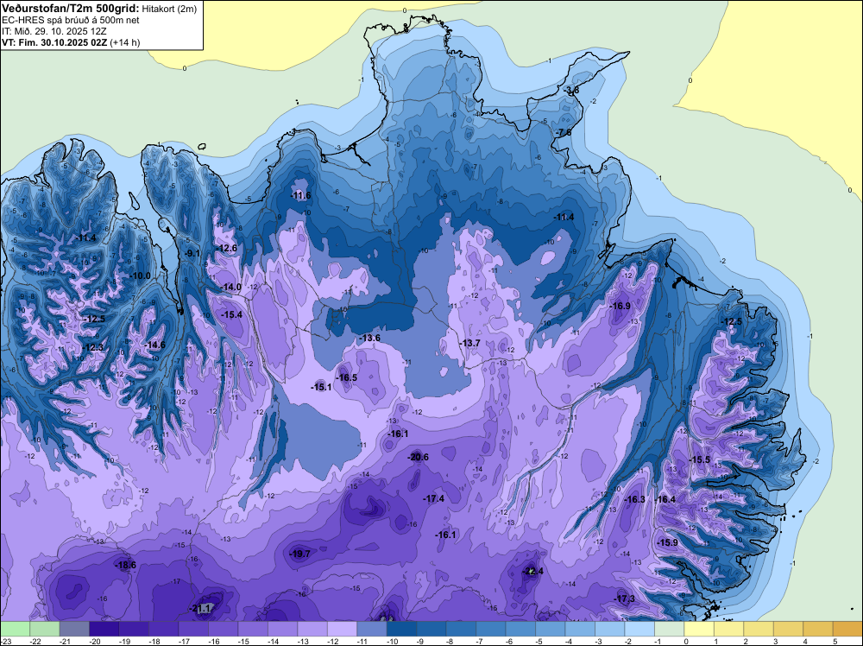Screen dimensions: 863x646
Task: Select the dark blue legend swatch above -10
Action: pos(401,629)
